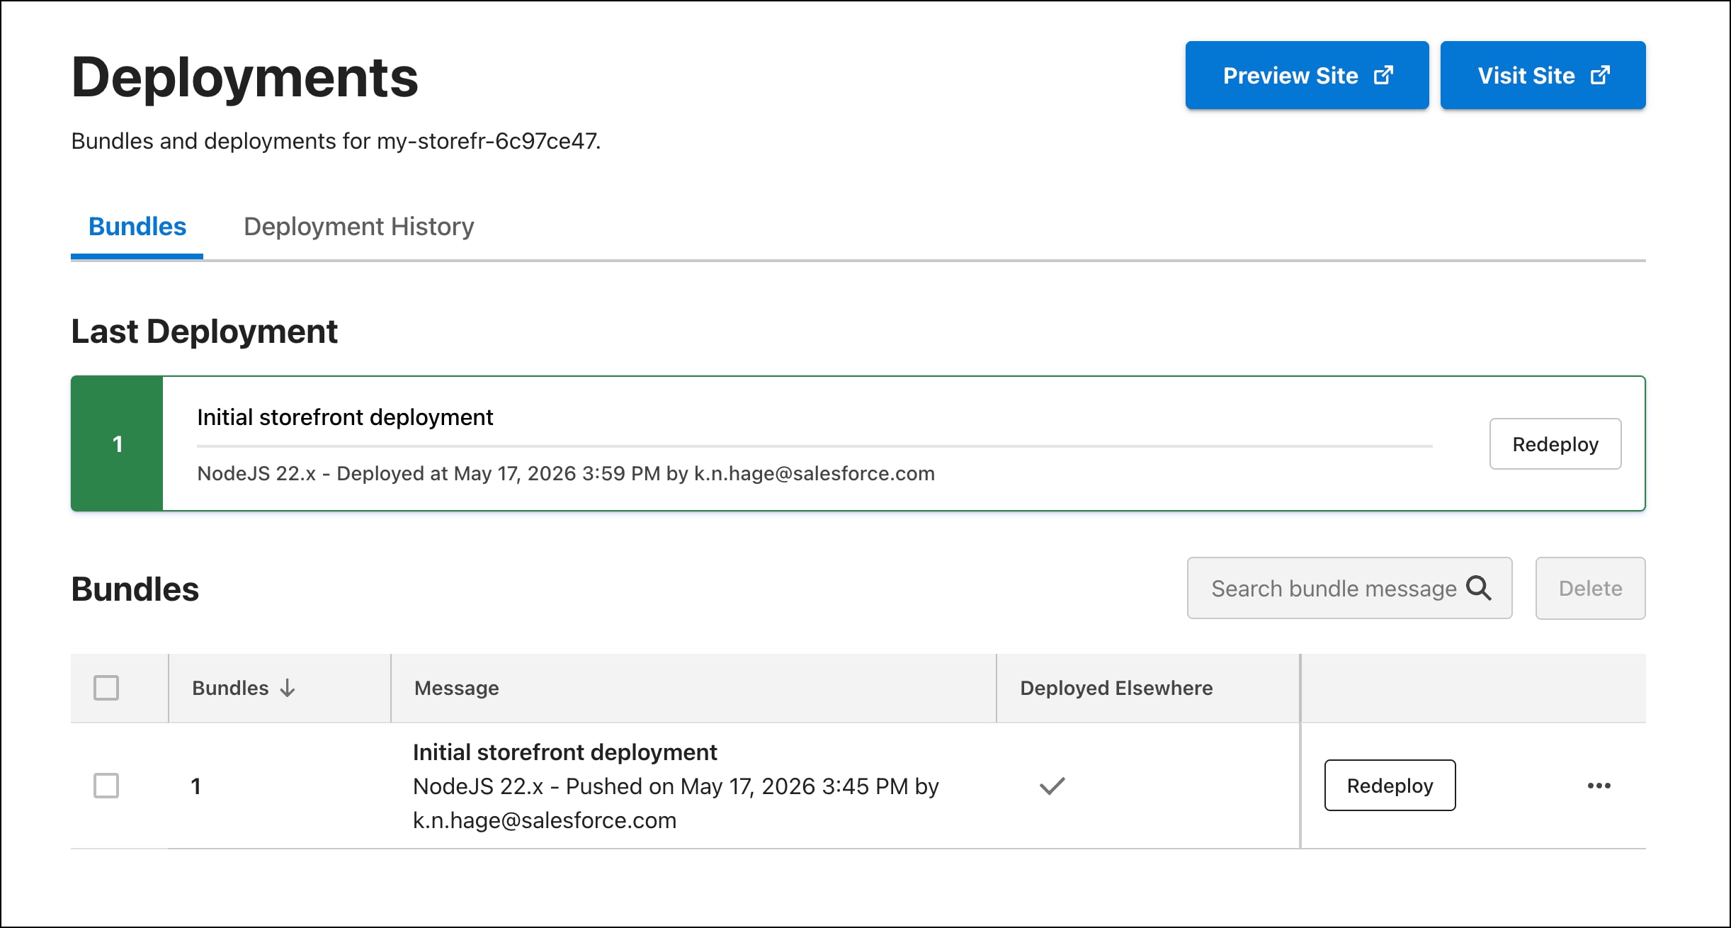Click bundle number 1 in table row
The width and height of the screenshot is (1731, 928).
[196, 786]
